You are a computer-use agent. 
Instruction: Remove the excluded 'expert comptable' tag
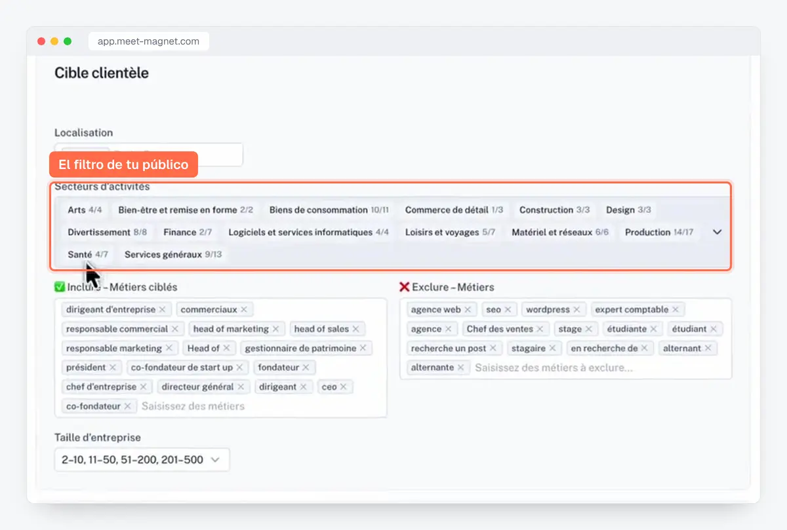point(675,309)
